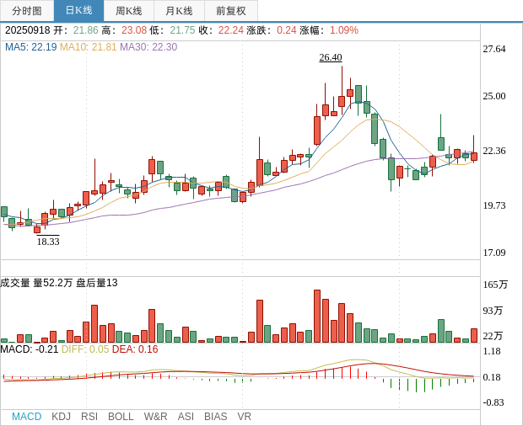
Task: Select the VR indicator
Action: click(244, 417)
